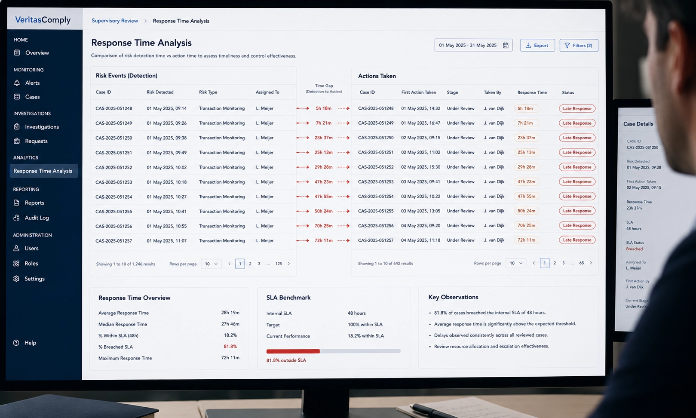Click the Requests icon in sidebar
The width and height of the screenshot is (696, 418).
[17, 141]
